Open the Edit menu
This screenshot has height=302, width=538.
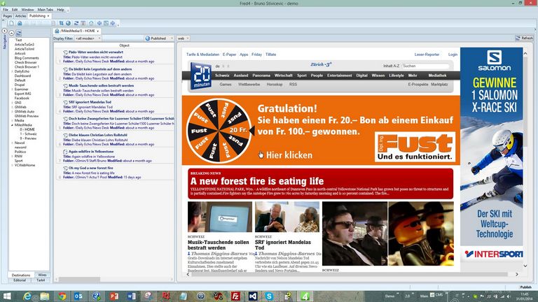click(15, 10)
